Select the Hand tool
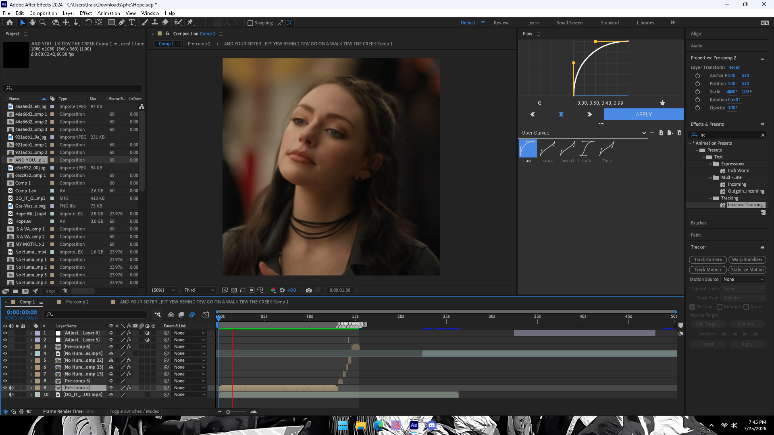 click(32, 23)
